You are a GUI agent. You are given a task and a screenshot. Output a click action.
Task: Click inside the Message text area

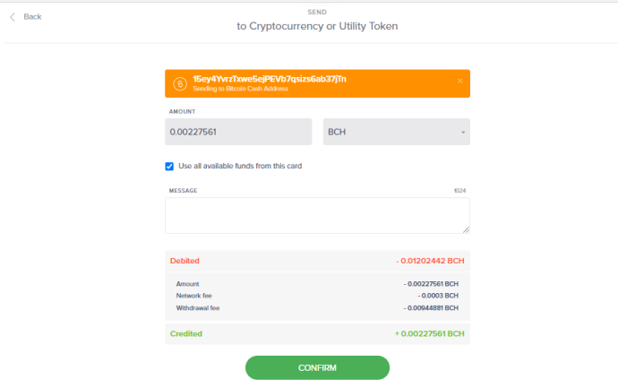tap(317, 216)
